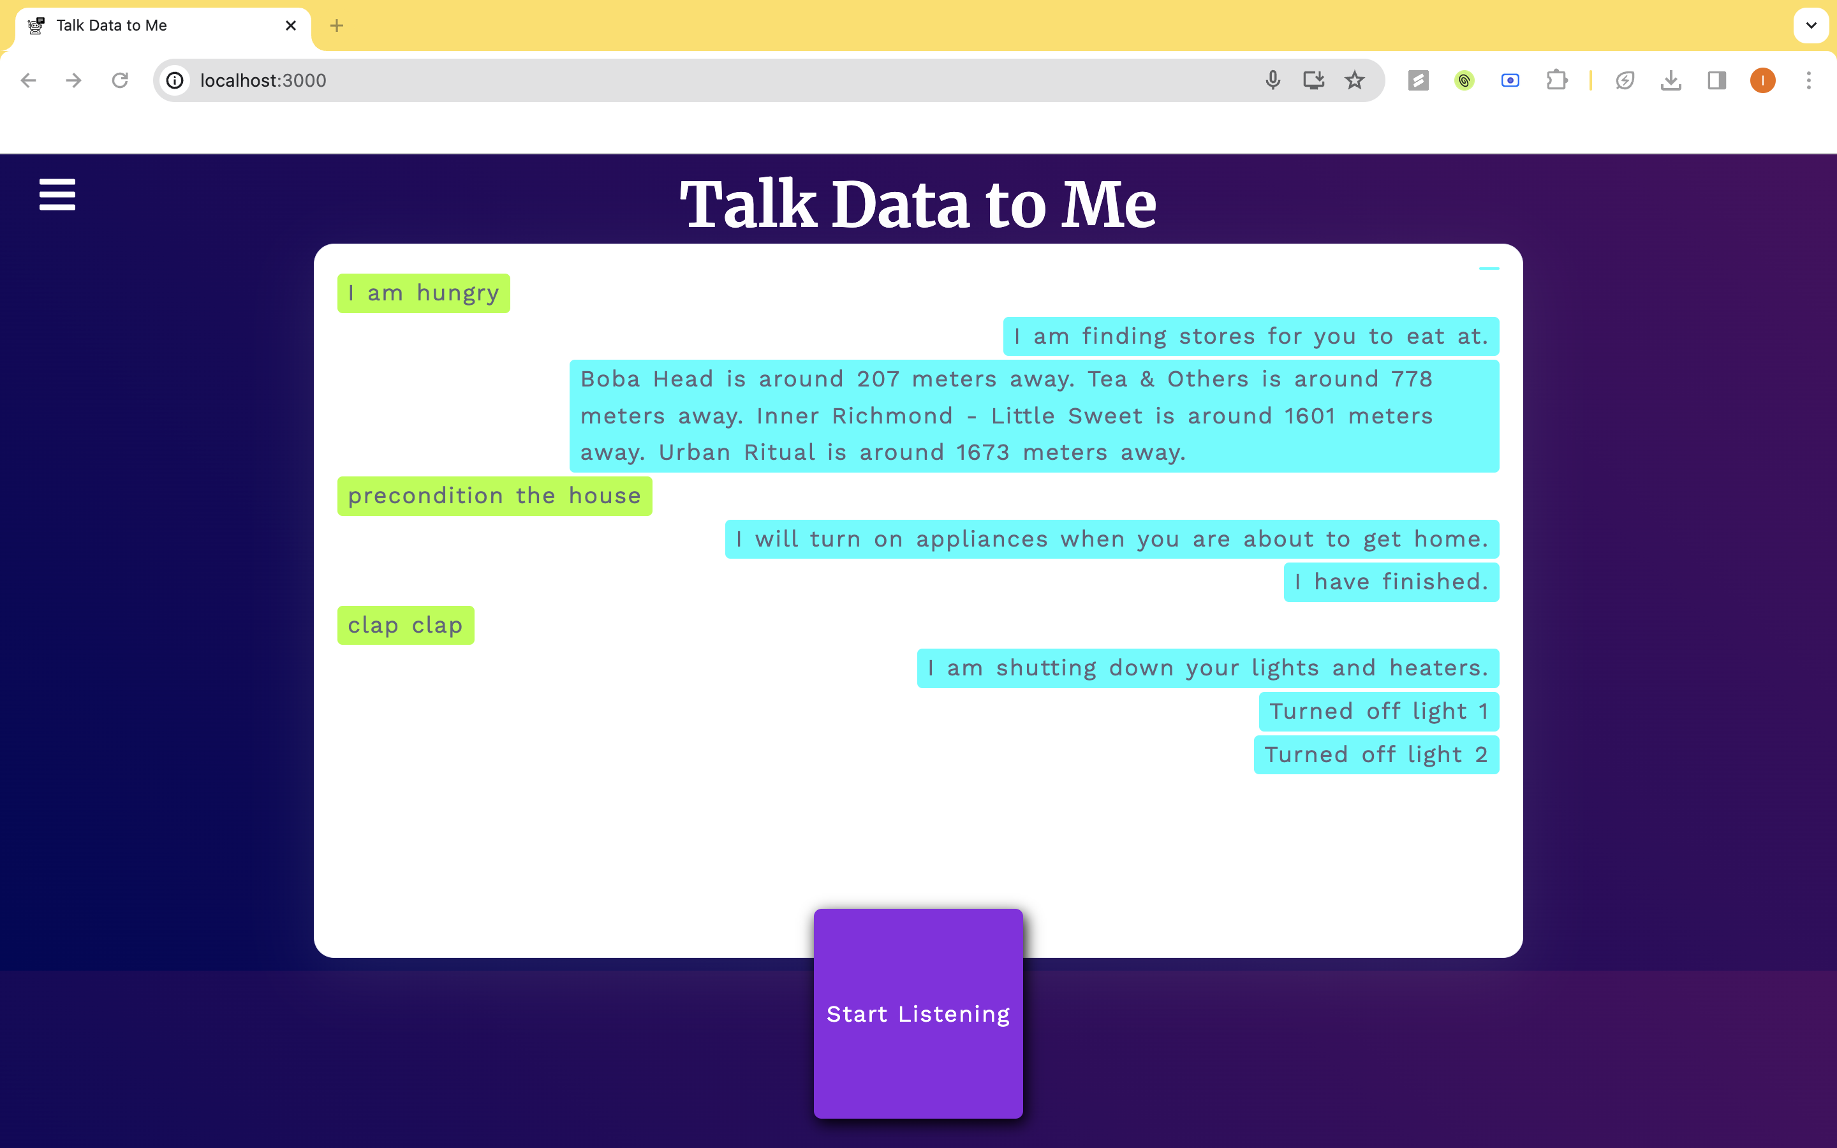Click the Talk Data to Me heading
The height and width of the screenshot is (1148, 1837).
[x=918, y=203]
